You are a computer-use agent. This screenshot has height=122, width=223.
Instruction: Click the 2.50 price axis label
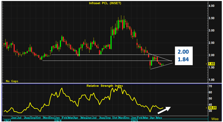(x=212, y=43)
